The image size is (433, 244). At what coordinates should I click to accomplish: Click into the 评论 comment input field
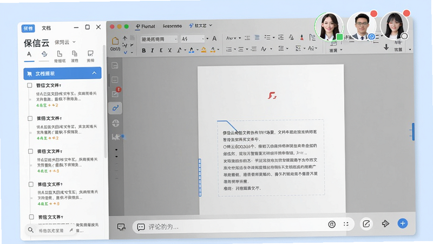pyautogui.click(x=235, y=227)
